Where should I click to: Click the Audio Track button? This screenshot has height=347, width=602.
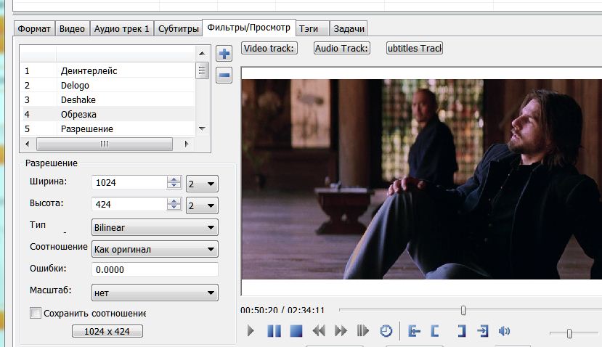342,48
